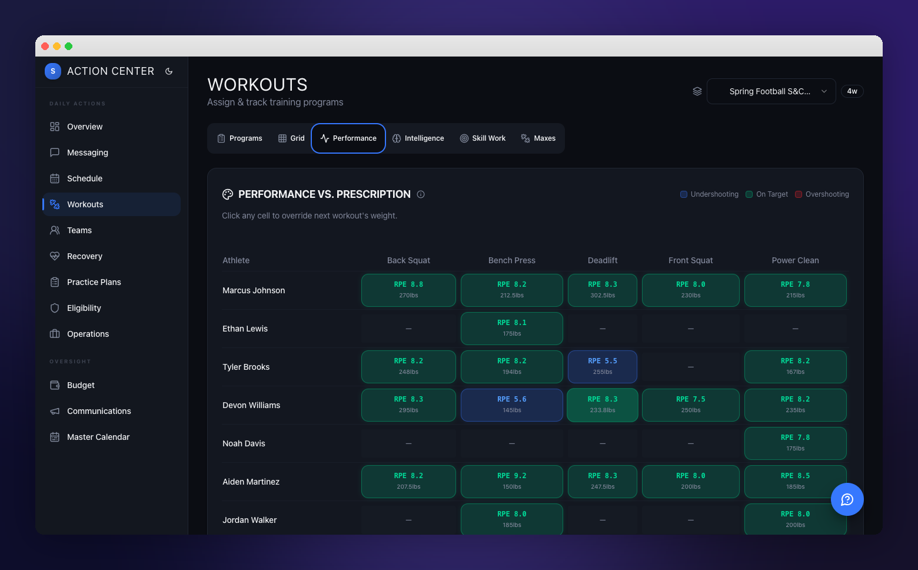Click Ethan Lewis Bench Press RPE 8.1 cell
Image resolution: width=918 pixels, height=570 pixels.
click(512, 329)
